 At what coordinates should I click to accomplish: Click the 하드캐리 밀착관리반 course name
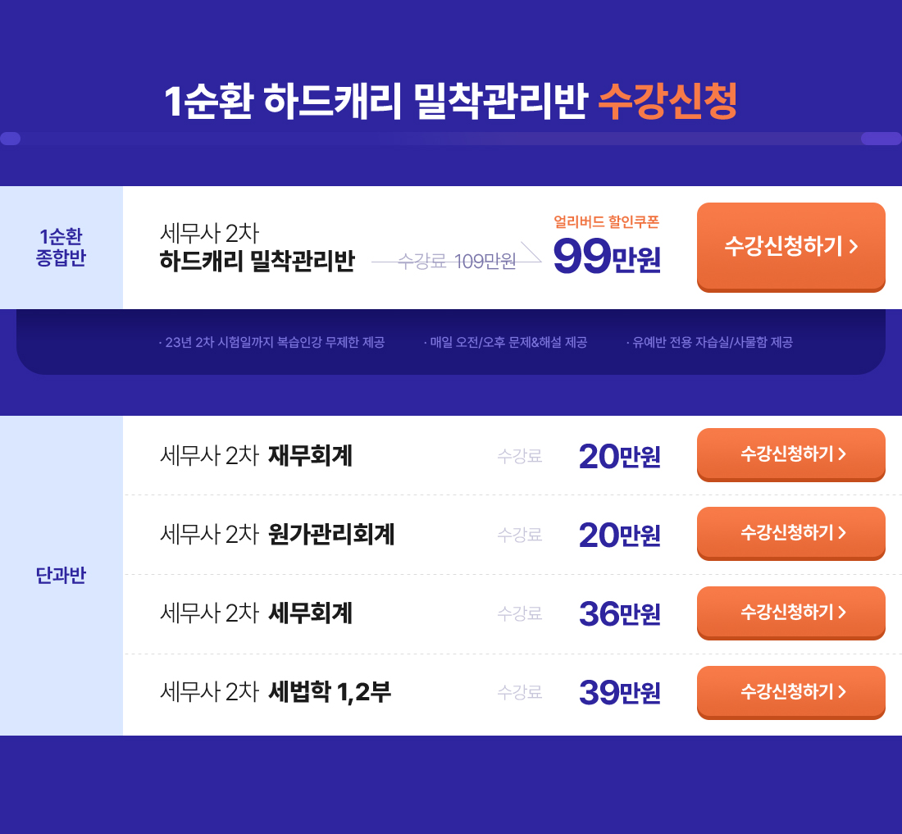point(257,261)
